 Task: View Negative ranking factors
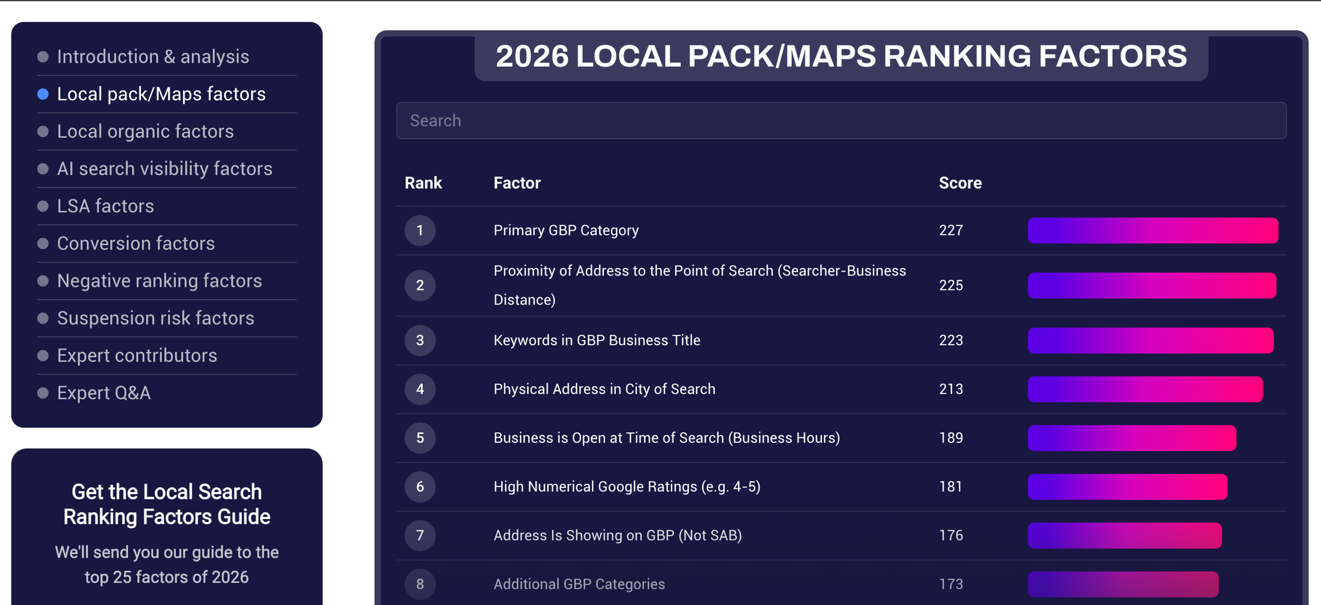[x=160, y=281]
